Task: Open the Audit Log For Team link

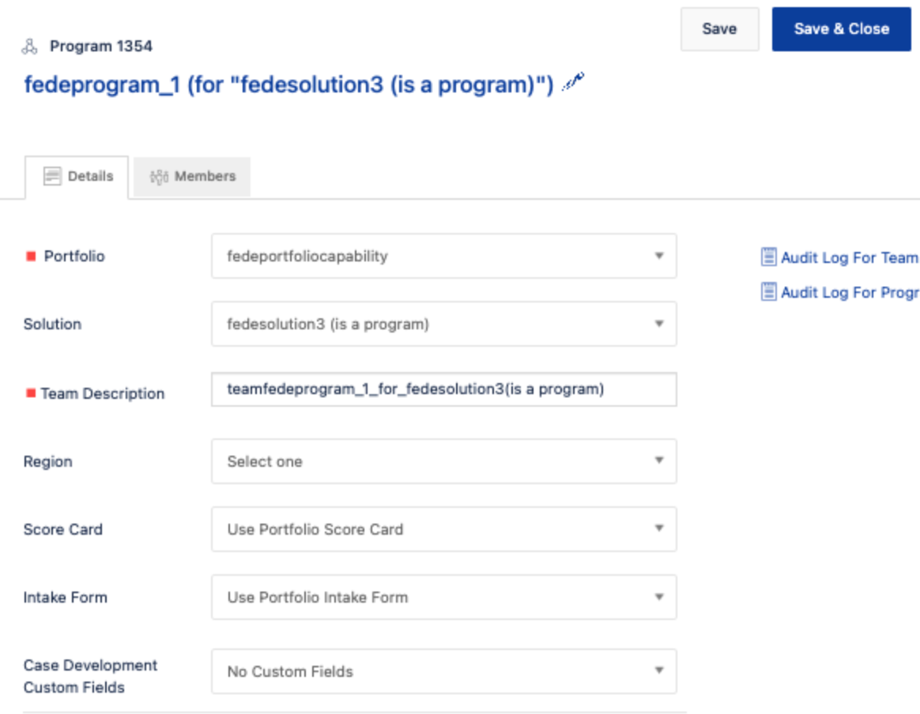Action: coord(850,257)
